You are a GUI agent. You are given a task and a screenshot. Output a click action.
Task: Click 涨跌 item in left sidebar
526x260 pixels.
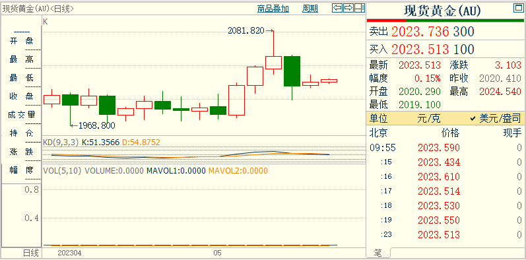(x=22, y=152)
